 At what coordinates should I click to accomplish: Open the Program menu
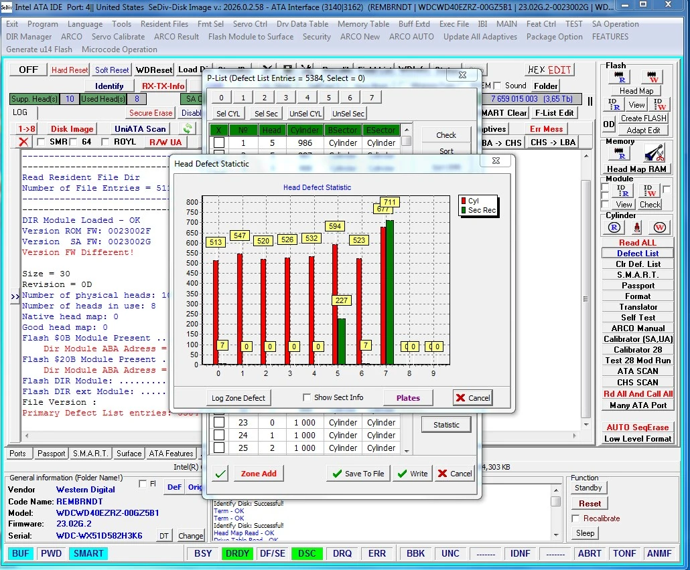coord(42,24)
